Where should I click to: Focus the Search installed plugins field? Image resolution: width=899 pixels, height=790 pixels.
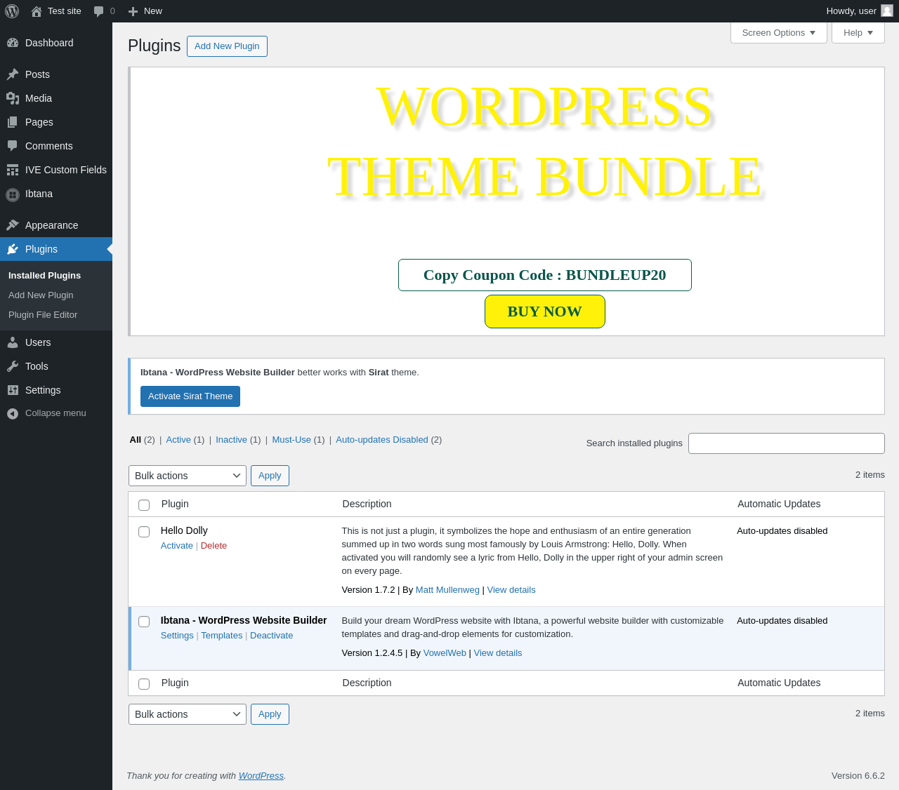[787, 443]
